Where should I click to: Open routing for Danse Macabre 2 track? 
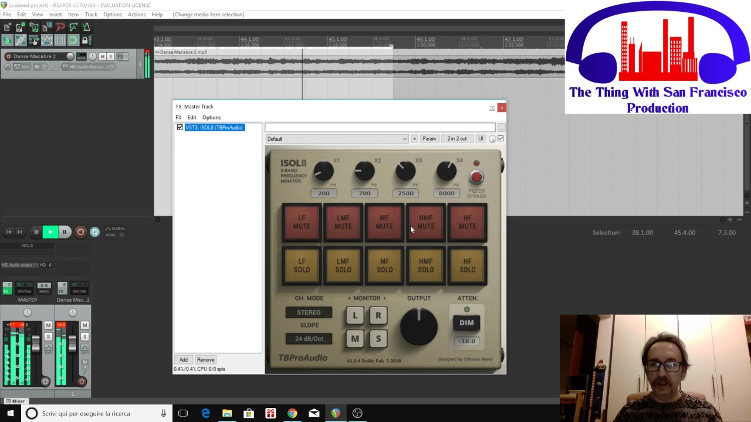(81, 56)
